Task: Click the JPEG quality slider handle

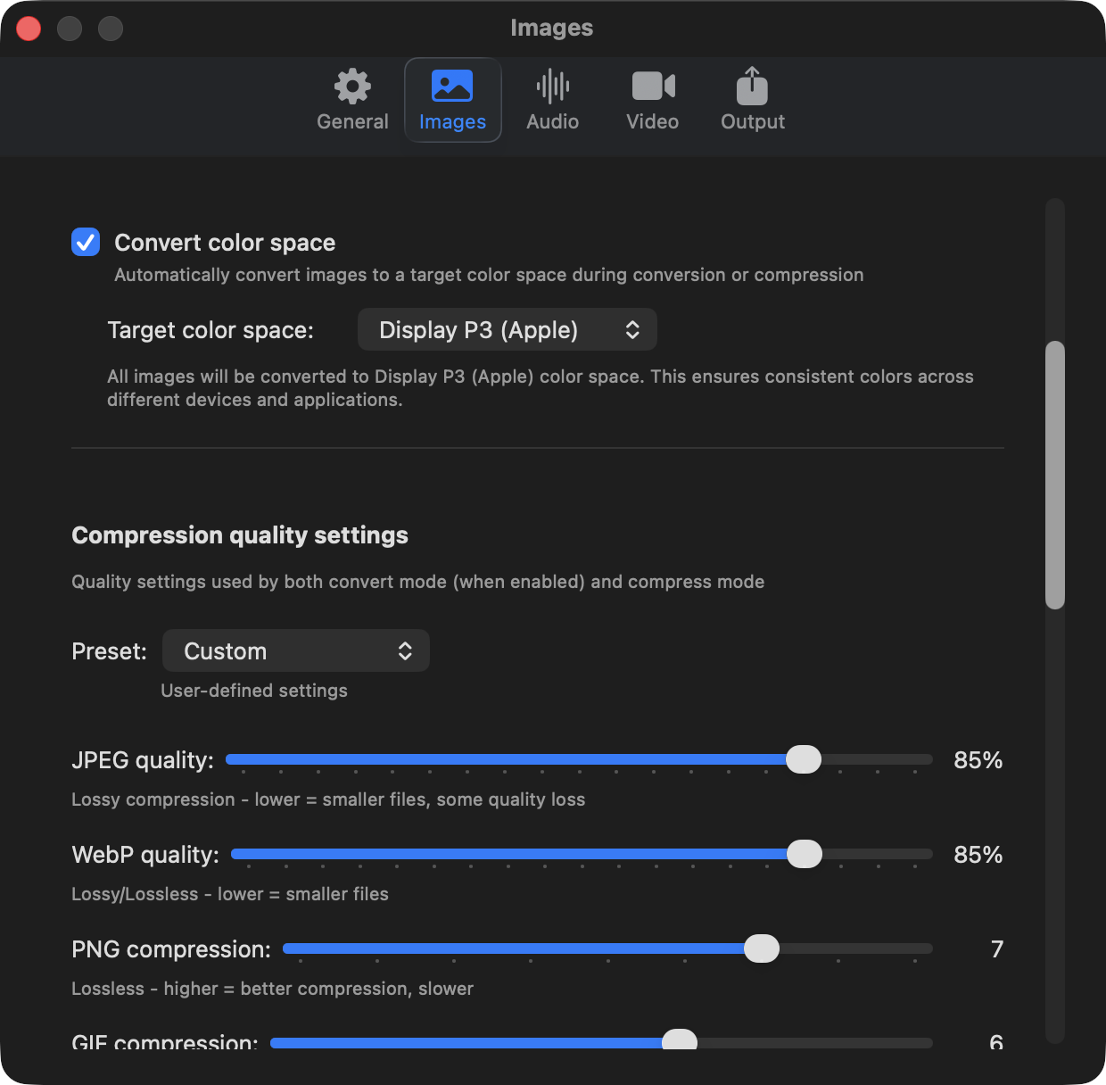Action: coord(804,759)
